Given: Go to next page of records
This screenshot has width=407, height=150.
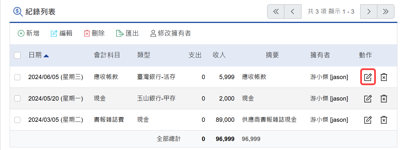Looking at the screenshot, I should 369,12.
